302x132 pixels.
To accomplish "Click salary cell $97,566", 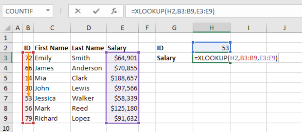I will 122,88.
